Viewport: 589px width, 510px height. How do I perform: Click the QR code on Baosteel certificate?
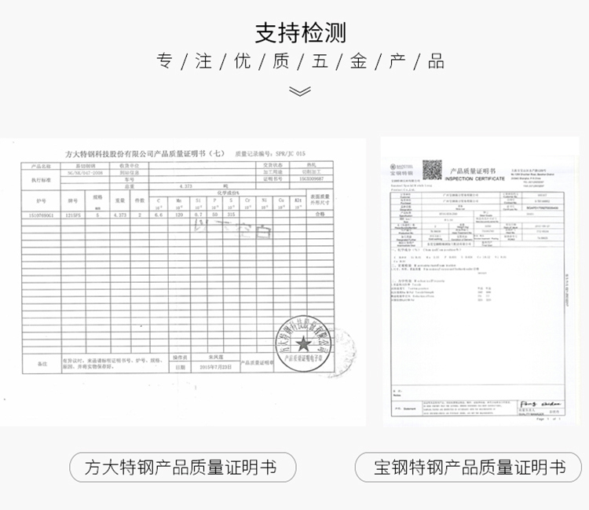click(x=432, y=170)
